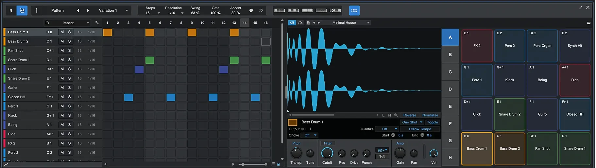Image resolution: width=596 pixels, height=168 pixels.
Task: Load previous Impact preset arrow
Action: tap(314, 23)
